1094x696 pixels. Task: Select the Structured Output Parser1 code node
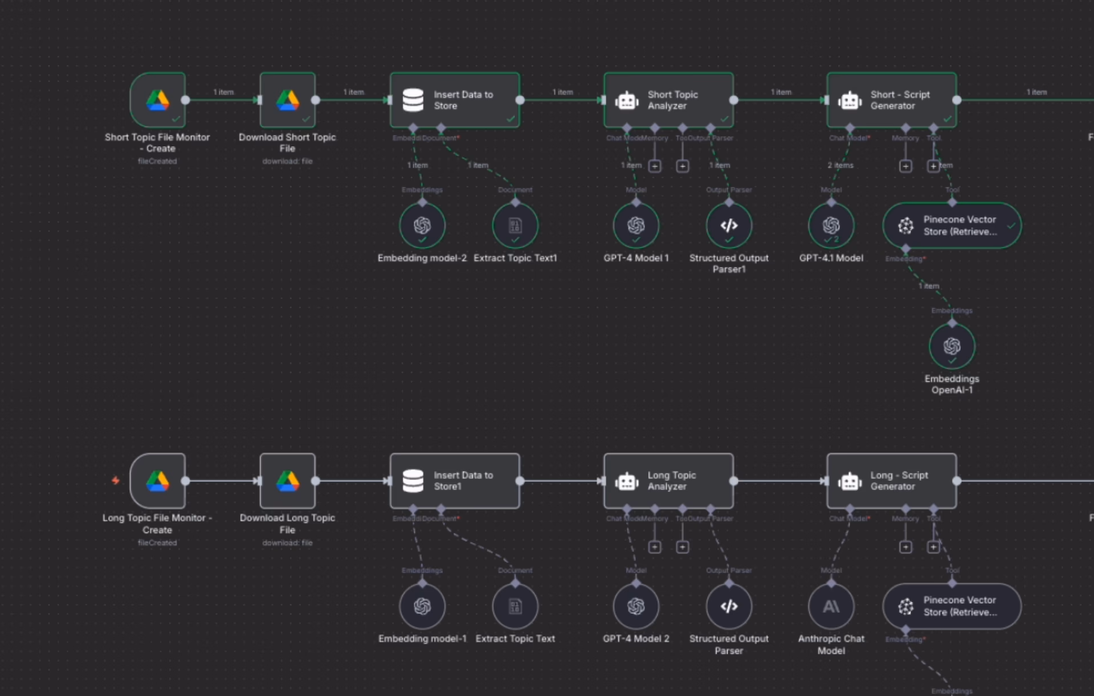tap(729, 226)
